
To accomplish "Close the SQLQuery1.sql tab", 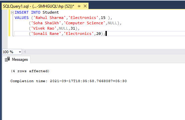I will click(x=85, y=6).
